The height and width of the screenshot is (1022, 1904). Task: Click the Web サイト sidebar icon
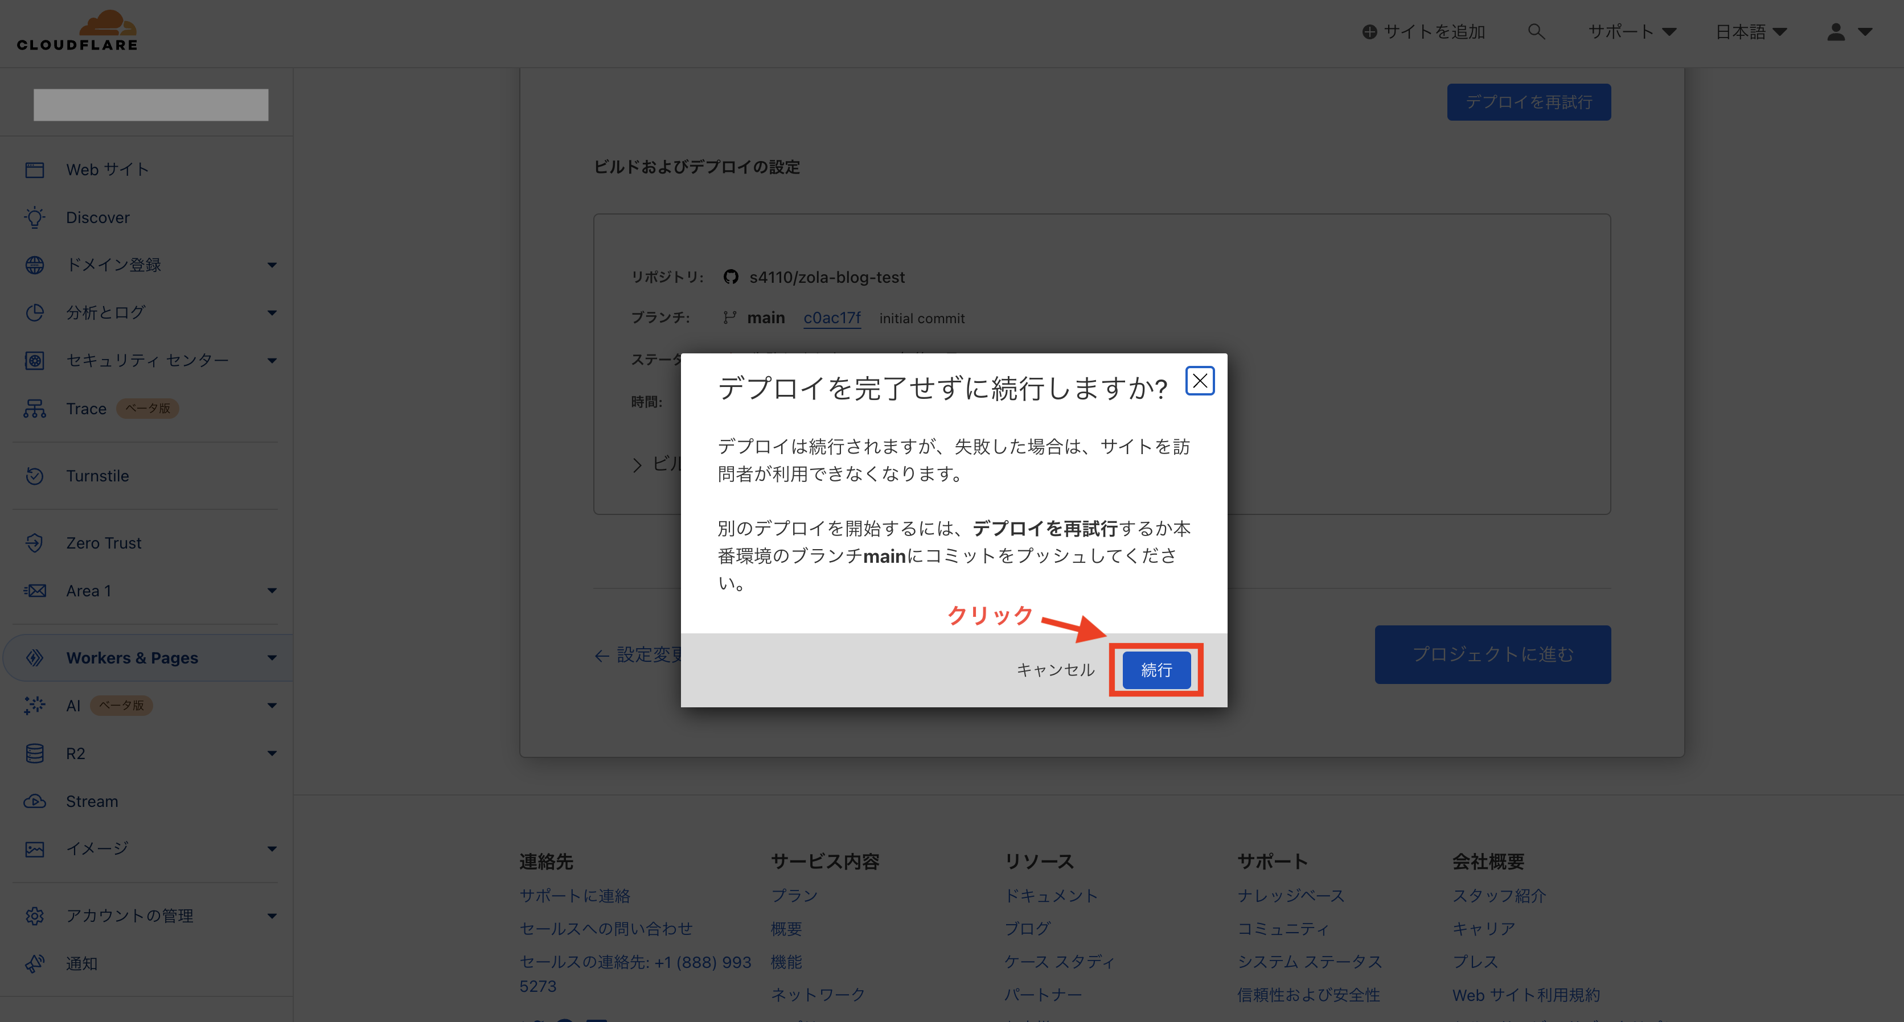[x=35, y=170]
